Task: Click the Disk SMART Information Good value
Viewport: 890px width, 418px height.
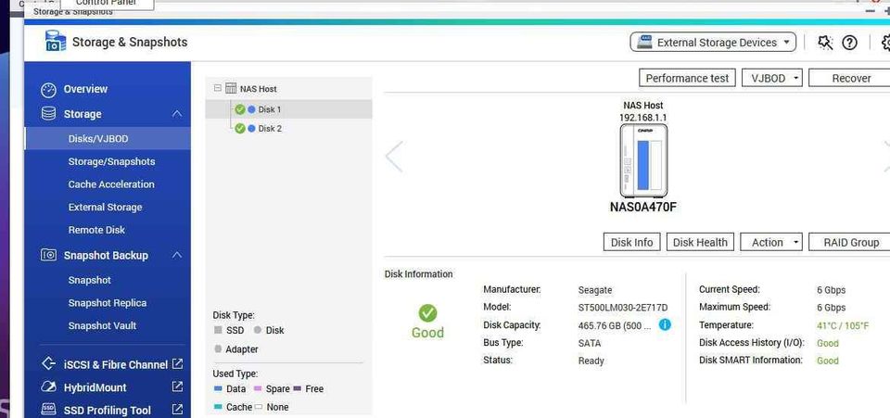Action: 828,361
